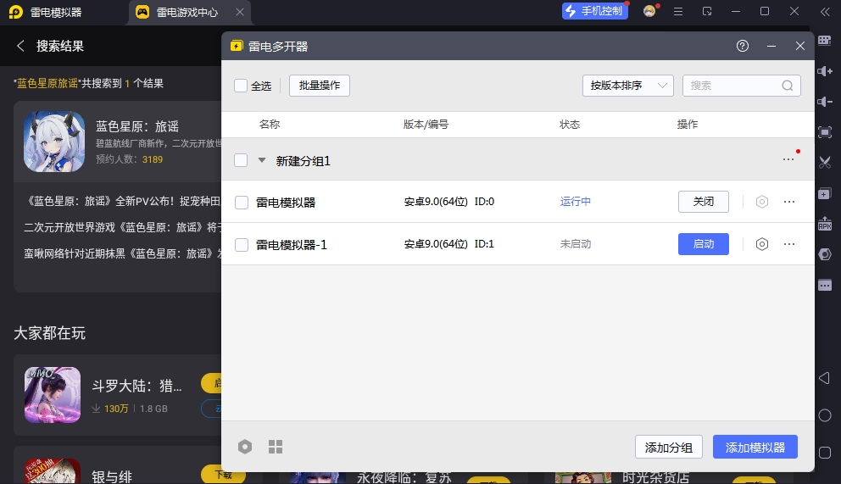
Task: Collapse the 新建分组1 group triangle
Action: click(262, 159)
